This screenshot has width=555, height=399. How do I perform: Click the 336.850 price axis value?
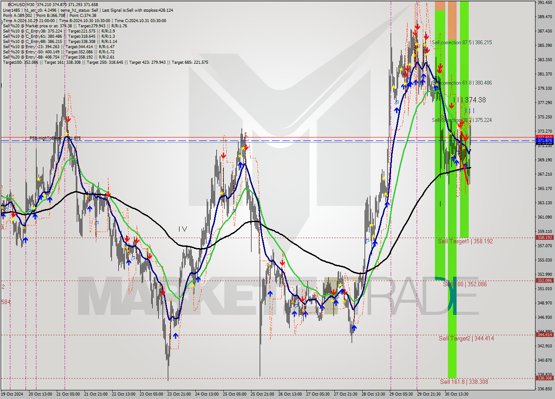tap(545, 389)
